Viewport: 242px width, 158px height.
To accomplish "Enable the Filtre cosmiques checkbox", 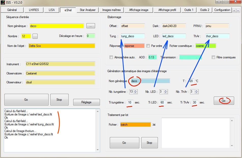I will [x=213, y=57].
